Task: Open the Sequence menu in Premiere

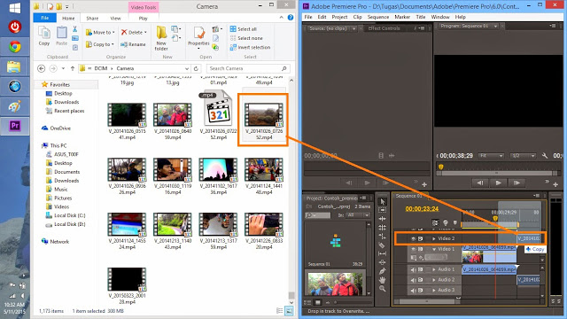Action: (378, 17)
